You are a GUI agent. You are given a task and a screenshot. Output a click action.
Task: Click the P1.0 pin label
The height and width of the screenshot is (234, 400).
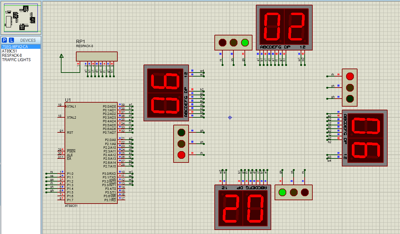70,173
